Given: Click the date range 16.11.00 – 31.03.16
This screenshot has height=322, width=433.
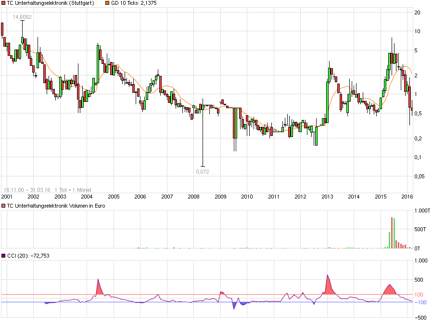Looking at the screenshot, I should pos(27,190).
